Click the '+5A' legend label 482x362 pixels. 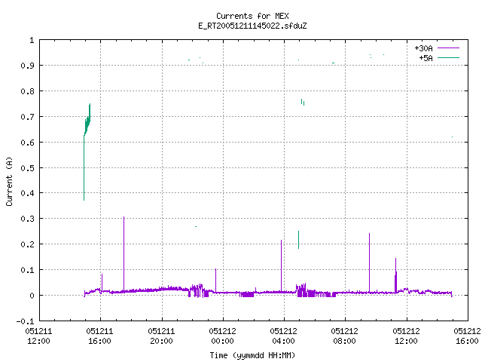(426, 58)
